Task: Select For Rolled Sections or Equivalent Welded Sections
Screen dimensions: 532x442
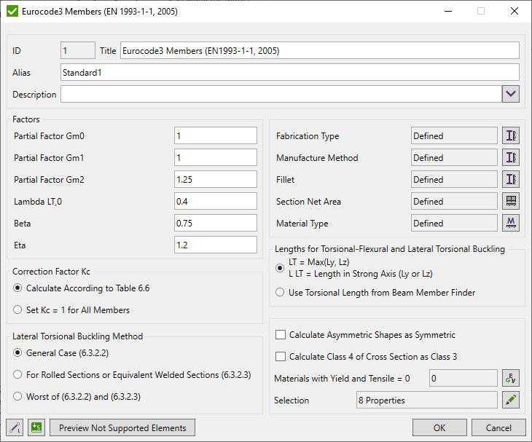Action: click(18, 374)
